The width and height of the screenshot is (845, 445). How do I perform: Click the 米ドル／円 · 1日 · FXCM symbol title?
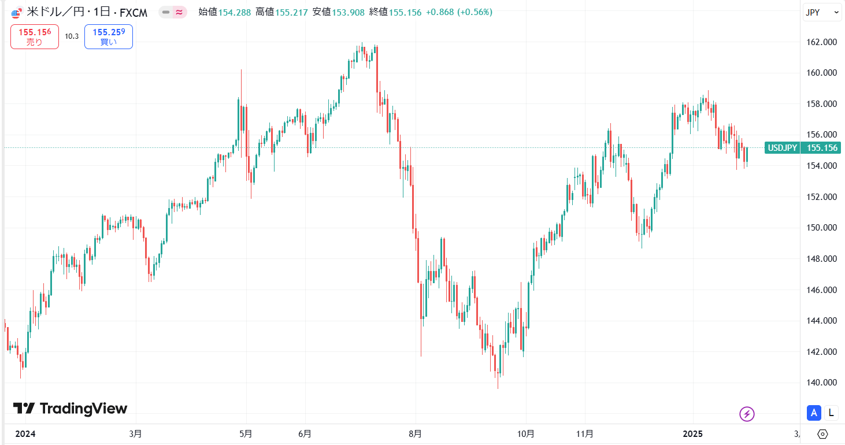[x=87, y=12]
